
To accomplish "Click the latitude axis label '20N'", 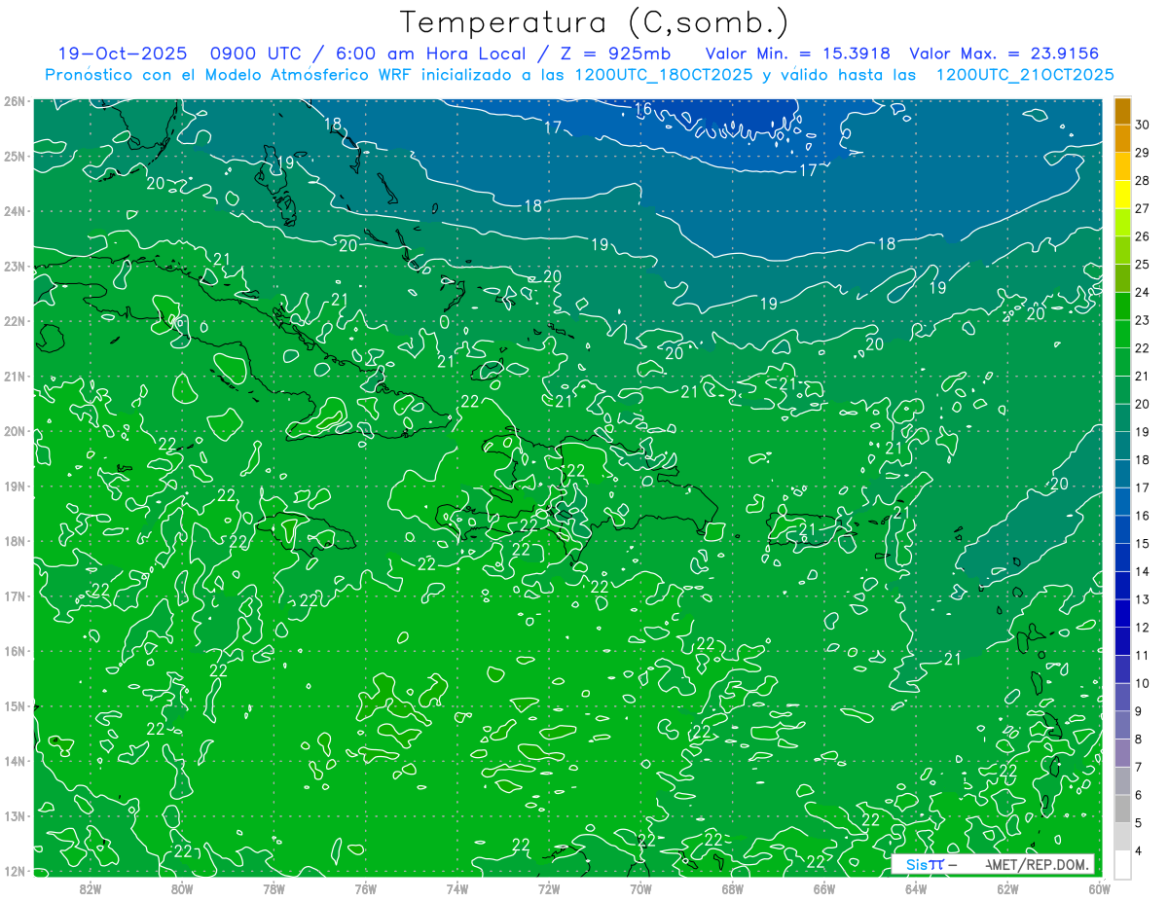I will tap(14, 431).
